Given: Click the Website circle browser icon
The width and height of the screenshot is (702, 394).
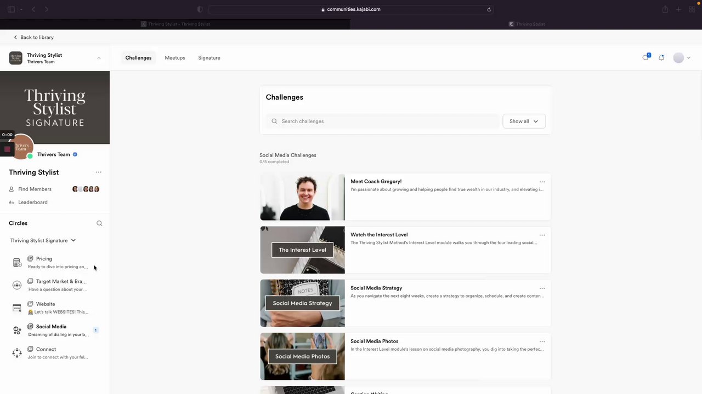Looking at the screenshot, I should click(x=17, y=308).
